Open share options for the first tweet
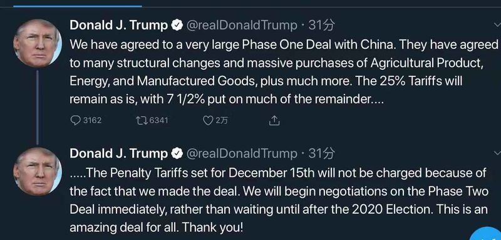Viewport: 501px width, 240px height. tap(274, 121)
